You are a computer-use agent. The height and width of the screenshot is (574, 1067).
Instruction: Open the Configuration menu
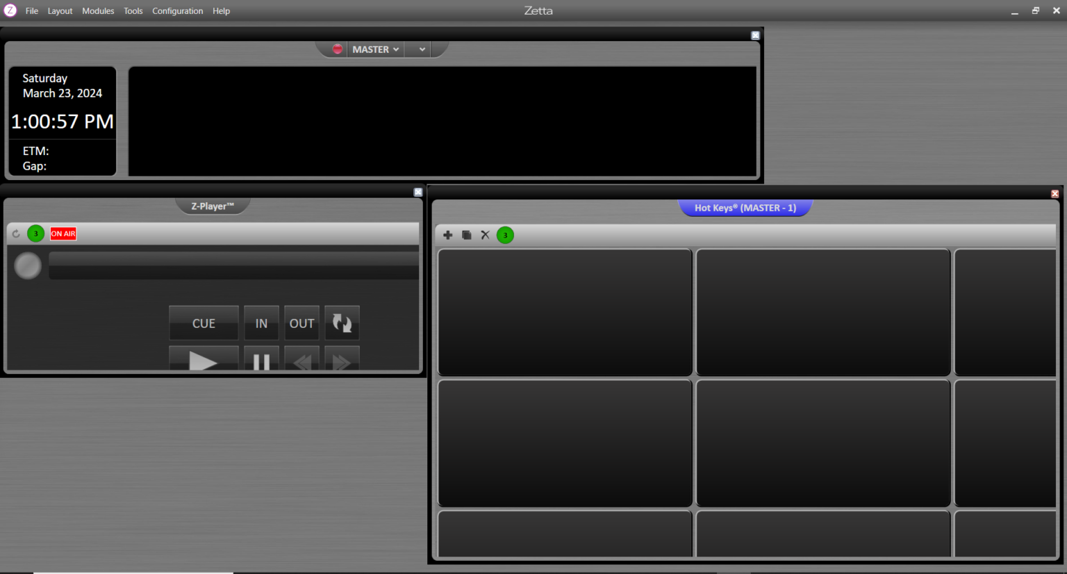pos(177,10)
